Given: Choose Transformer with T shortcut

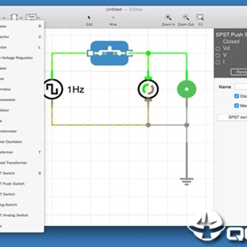Looking at the screenshot, I should coord(22,152).
